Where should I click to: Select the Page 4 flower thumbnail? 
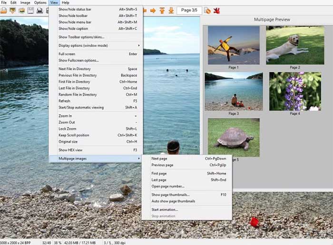point(294,91)
